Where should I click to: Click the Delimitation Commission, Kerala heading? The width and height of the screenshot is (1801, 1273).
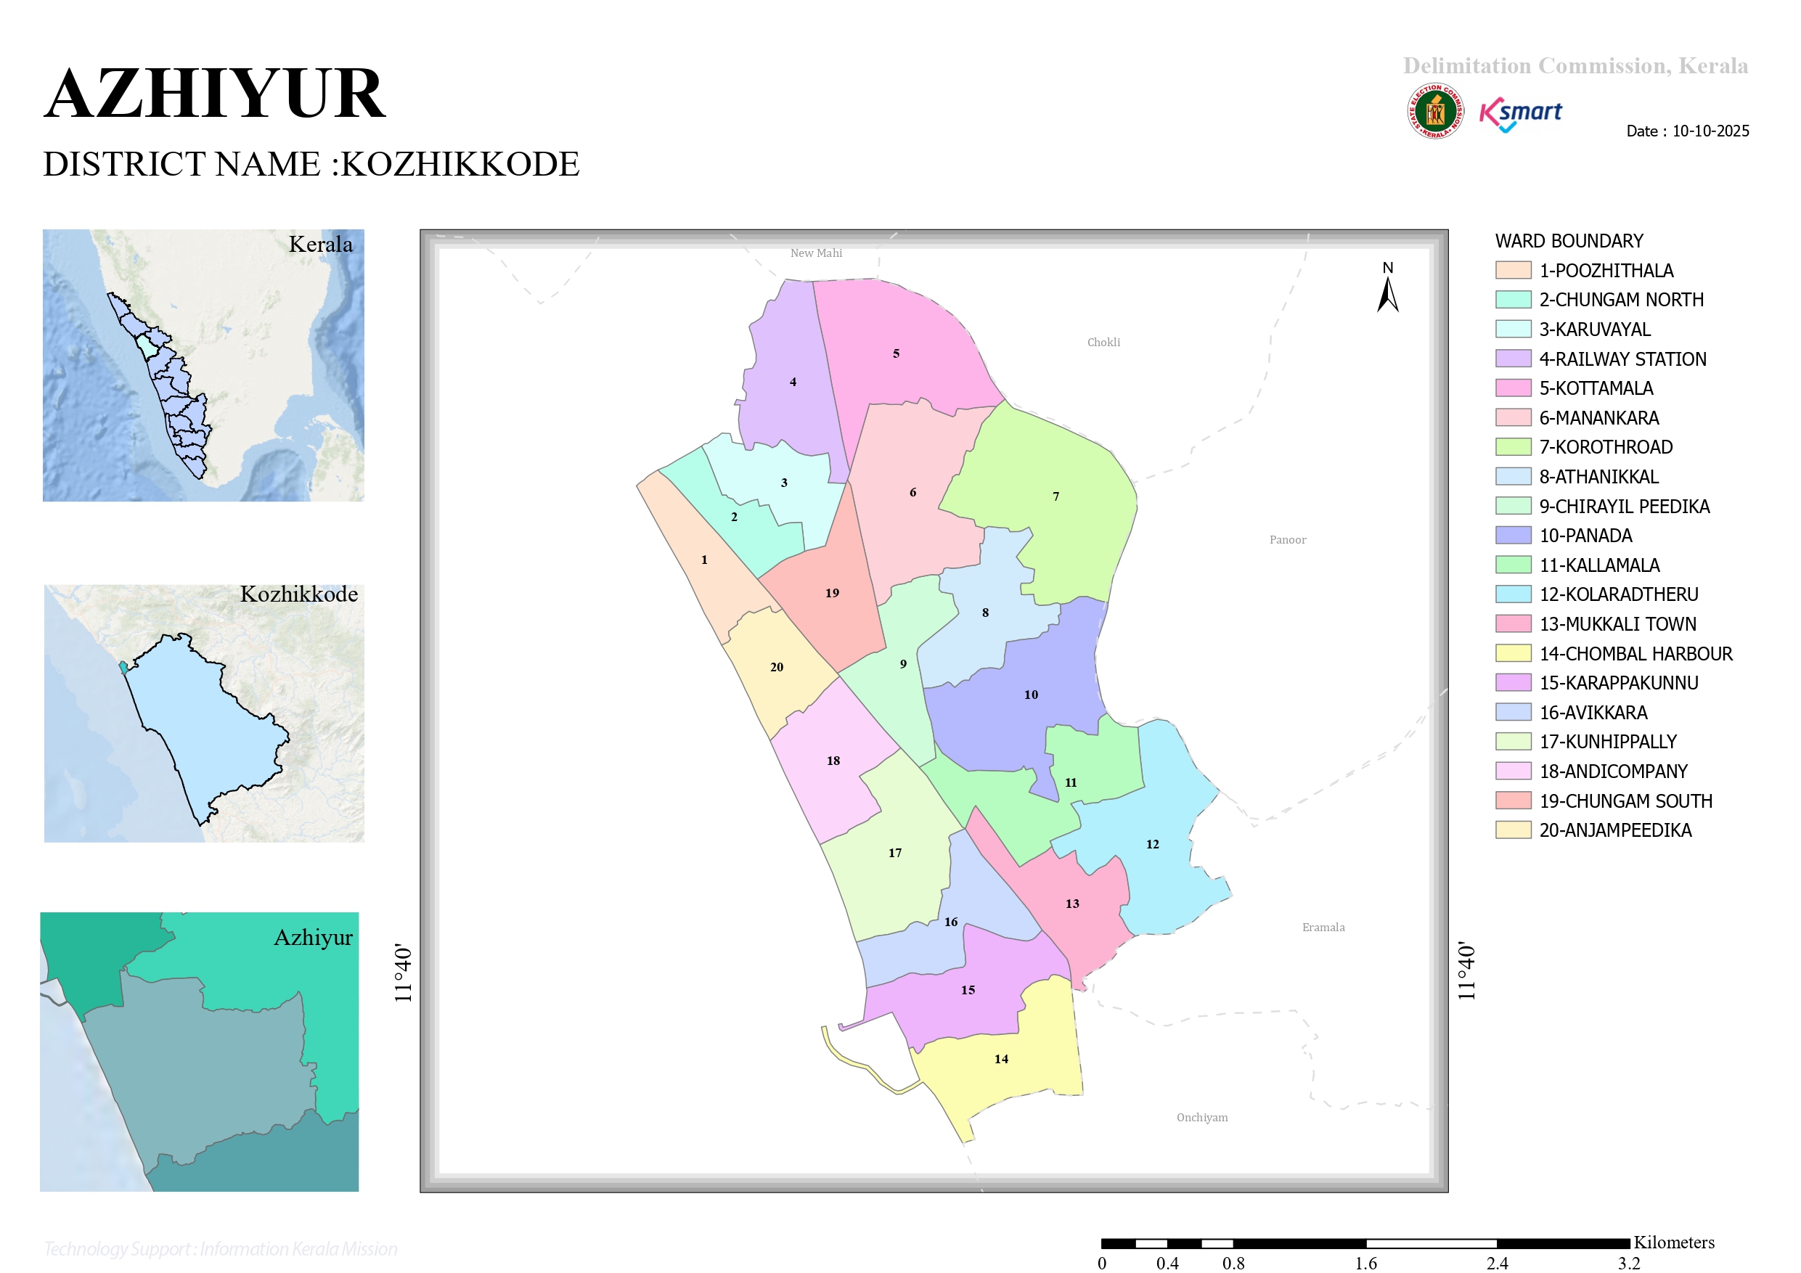1576,65
